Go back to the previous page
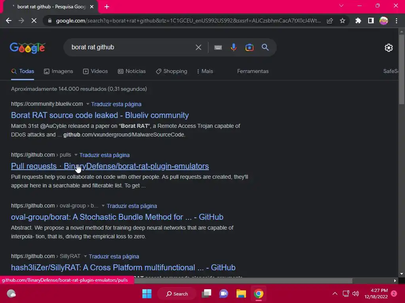 (9, 21)
